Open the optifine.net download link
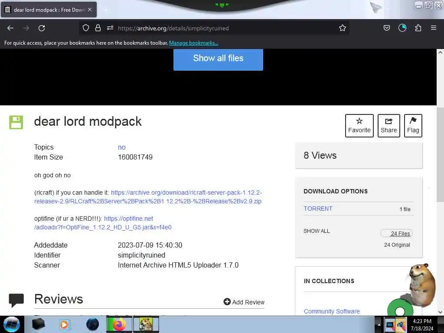The width and height of the screenshot is (444, 333). pyautogui.click(x=103, y=223)
